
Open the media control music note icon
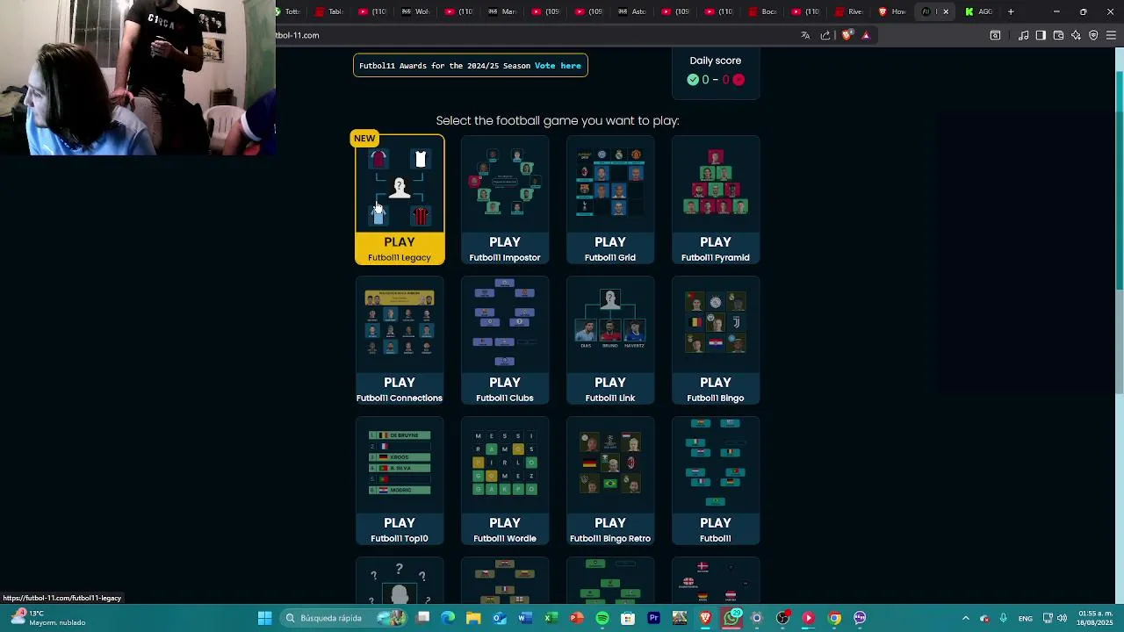pyautogui.click(x=1023, y=35)
